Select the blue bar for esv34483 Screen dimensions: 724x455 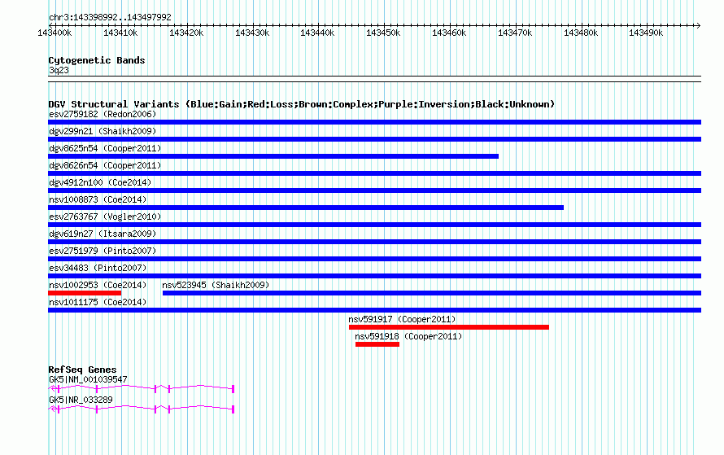point(374,276)
